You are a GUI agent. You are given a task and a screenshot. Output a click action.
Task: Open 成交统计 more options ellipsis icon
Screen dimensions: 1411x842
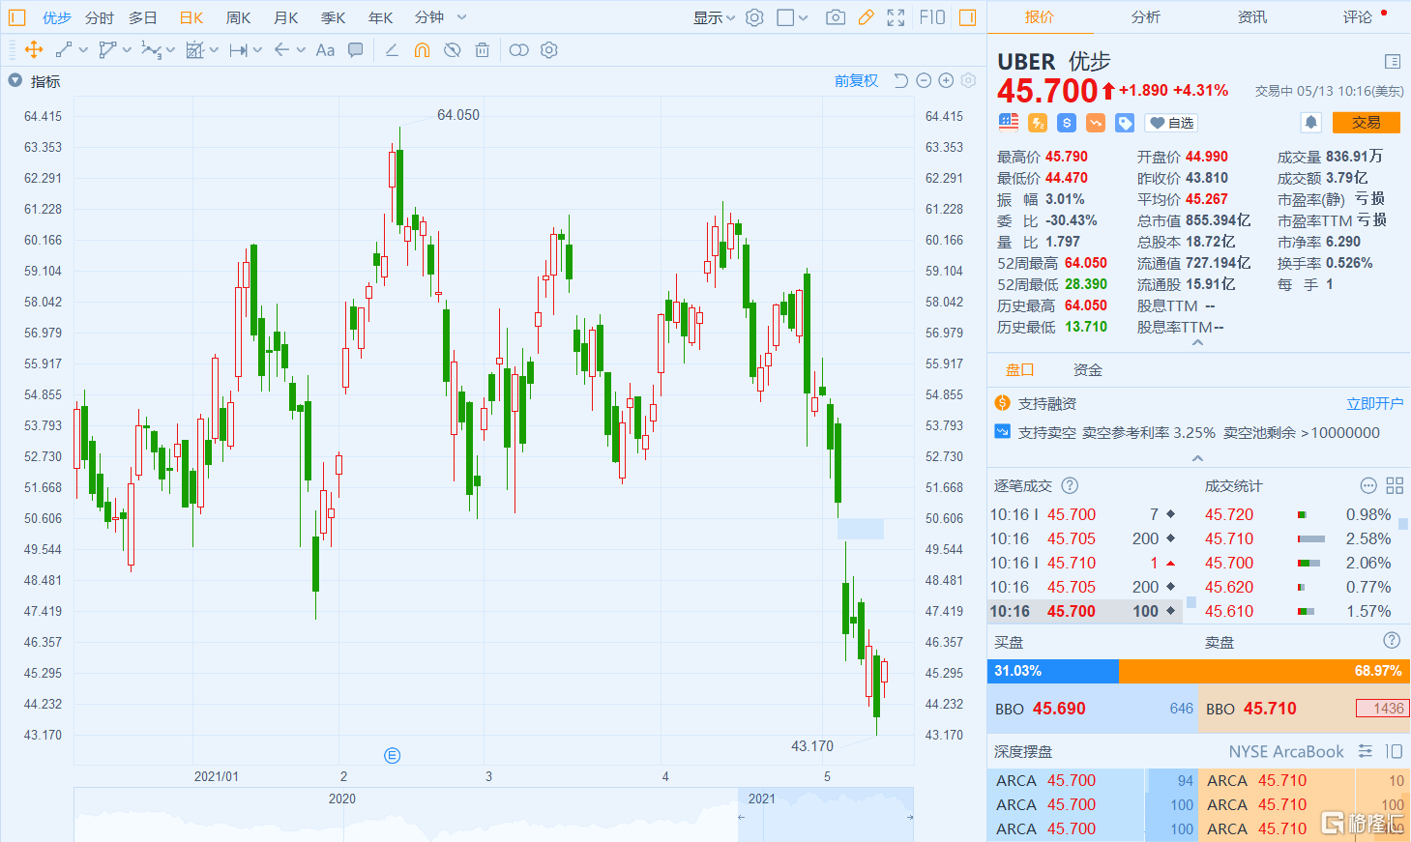coord(1368,486)
